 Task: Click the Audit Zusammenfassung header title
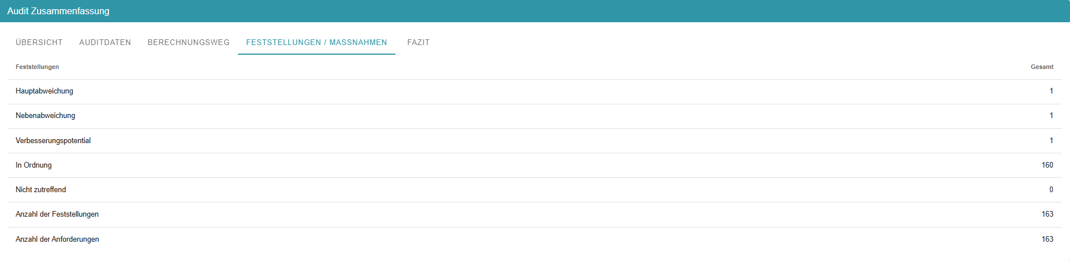58,11
